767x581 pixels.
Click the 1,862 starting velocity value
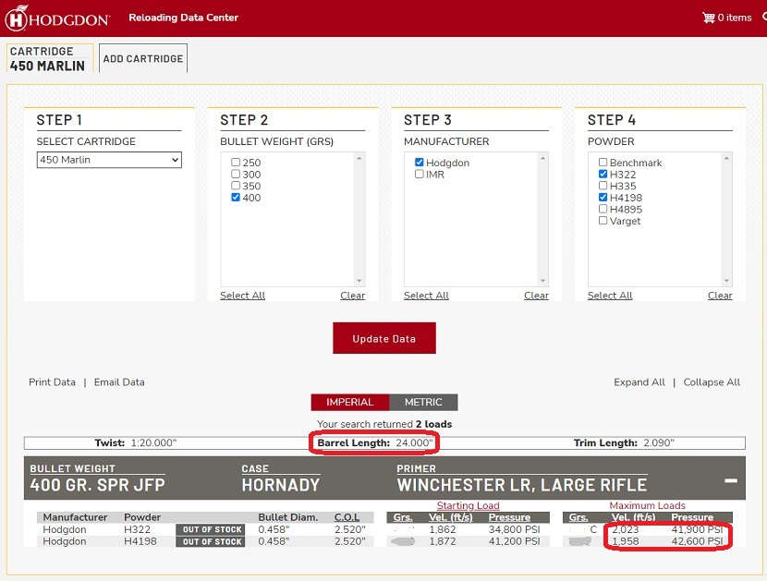(443, 529)
